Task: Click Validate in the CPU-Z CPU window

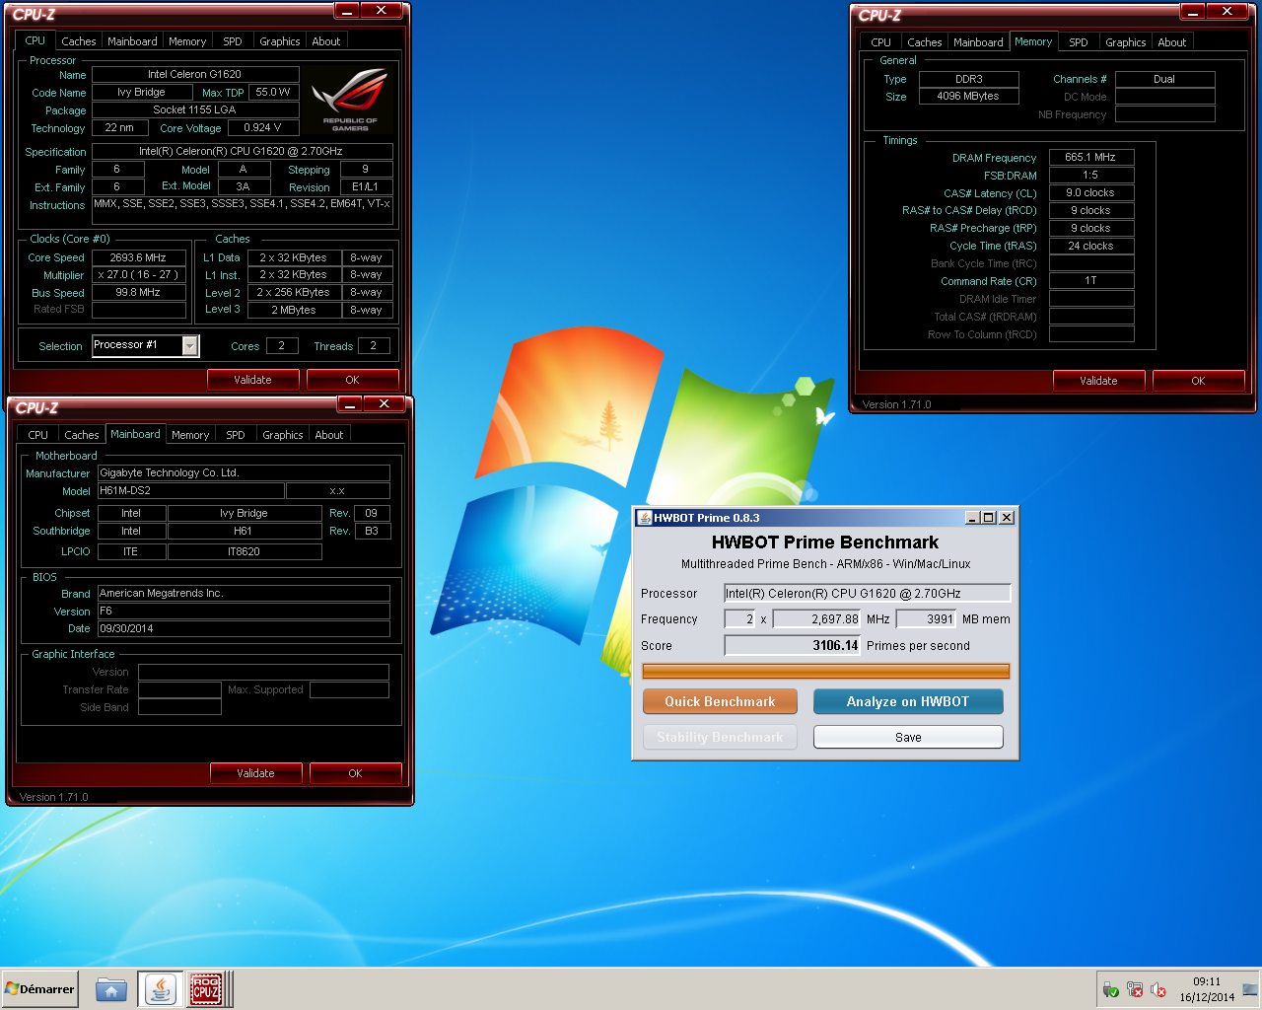Action: tap(253, 380)
